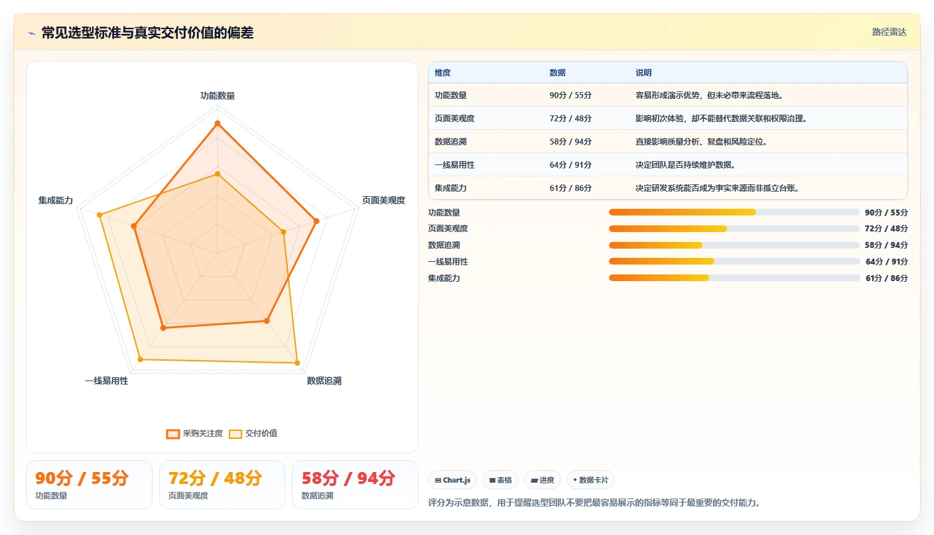Click the 维度 column header

click(x=442, y=73)
